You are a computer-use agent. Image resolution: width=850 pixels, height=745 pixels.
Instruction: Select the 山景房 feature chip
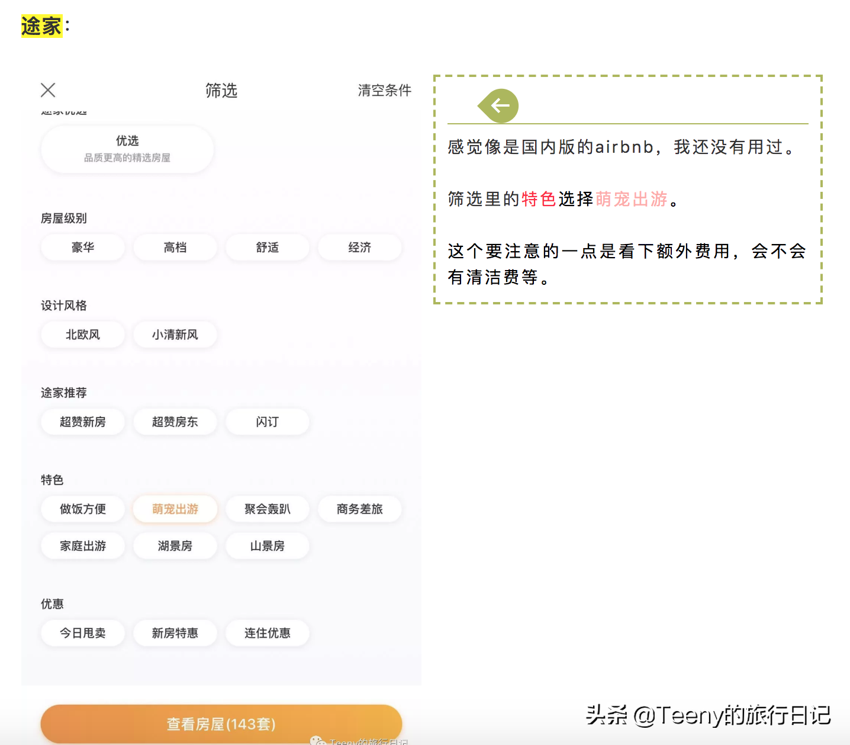(268, 545)
